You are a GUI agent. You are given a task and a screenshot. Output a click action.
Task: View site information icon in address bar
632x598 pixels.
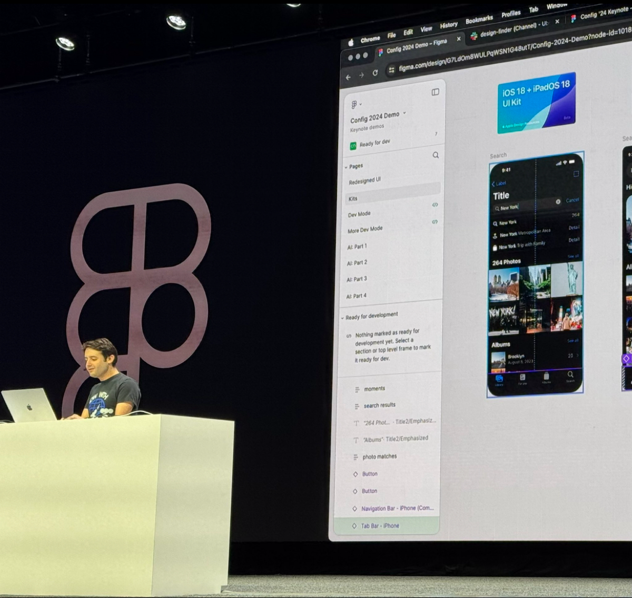[x=391, y=70]
